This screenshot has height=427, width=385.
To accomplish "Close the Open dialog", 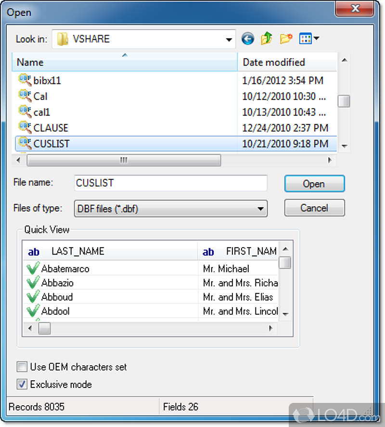I will coord(355,9).
